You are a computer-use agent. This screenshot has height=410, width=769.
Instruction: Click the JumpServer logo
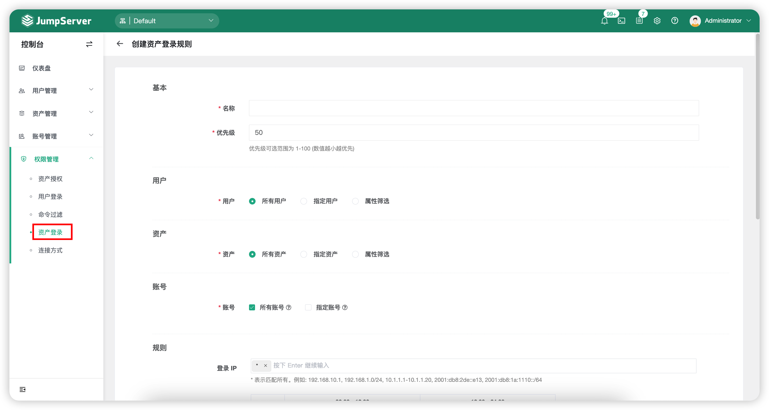click(56, 21)
